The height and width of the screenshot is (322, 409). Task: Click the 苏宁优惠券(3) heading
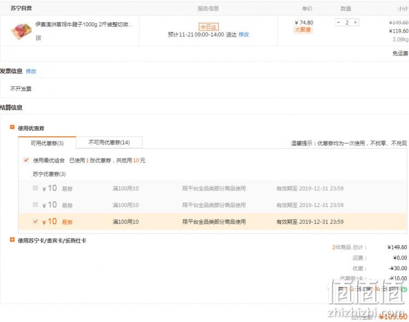pos(49,174)
